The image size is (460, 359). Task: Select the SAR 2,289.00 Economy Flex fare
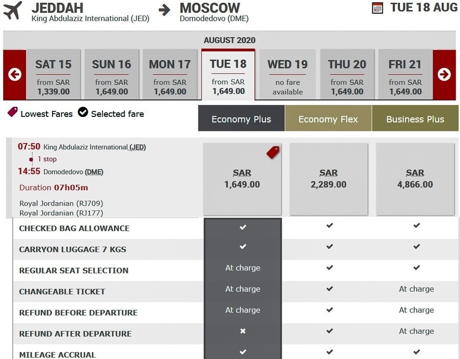point(329,179)
